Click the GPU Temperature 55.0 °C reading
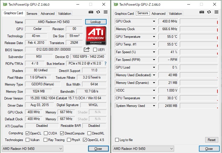Screen dimensions: 222x153 (168, 37)
